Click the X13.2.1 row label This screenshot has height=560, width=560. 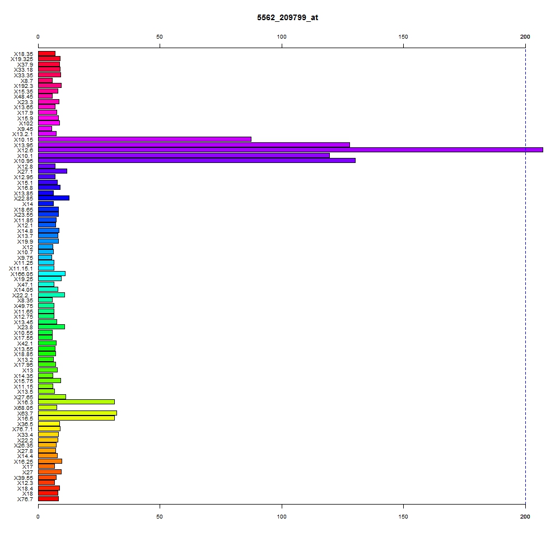[x=22, y=134]
